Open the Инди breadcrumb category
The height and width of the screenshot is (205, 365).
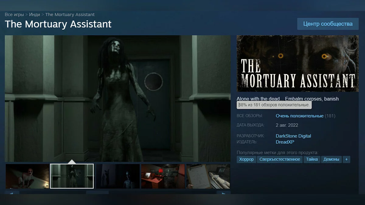(35, 15)
